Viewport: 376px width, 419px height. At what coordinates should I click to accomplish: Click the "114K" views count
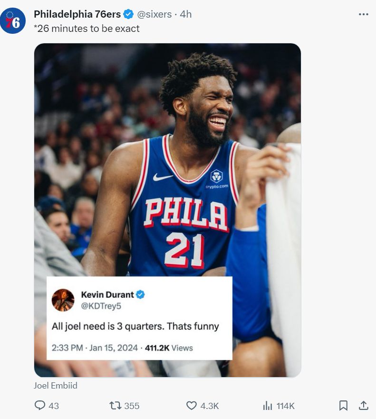tap(285, 406)
